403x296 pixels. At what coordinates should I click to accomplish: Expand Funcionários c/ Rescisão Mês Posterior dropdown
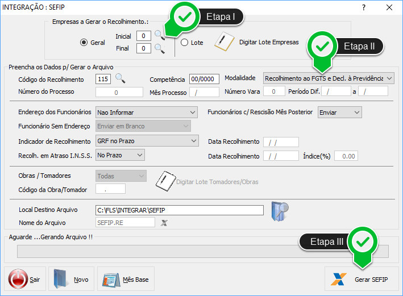coord(339,112)
